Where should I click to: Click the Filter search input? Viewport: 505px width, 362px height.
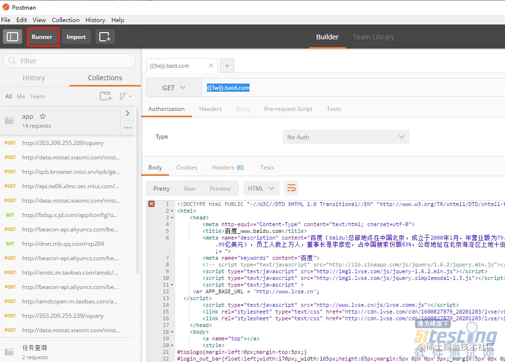(x=69, y=60)
